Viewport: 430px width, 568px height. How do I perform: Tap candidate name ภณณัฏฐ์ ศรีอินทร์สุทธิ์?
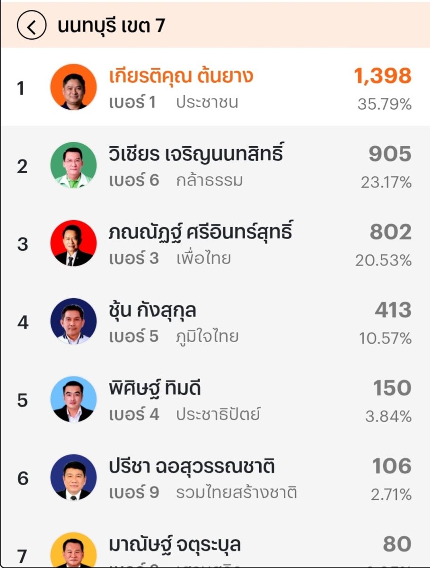201,232
